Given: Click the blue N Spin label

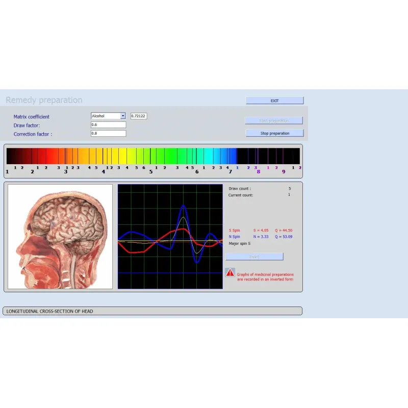Looking at the screenshot, I should coord(235,237).
